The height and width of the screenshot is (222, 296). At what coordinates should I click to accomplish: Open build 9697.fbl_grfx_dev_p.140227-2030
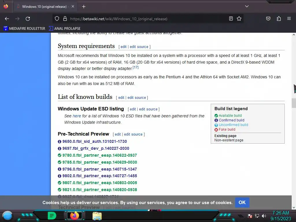(x=96, y=148)
